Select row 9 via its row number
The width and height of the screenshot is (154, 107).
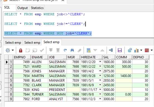(11, 99)
